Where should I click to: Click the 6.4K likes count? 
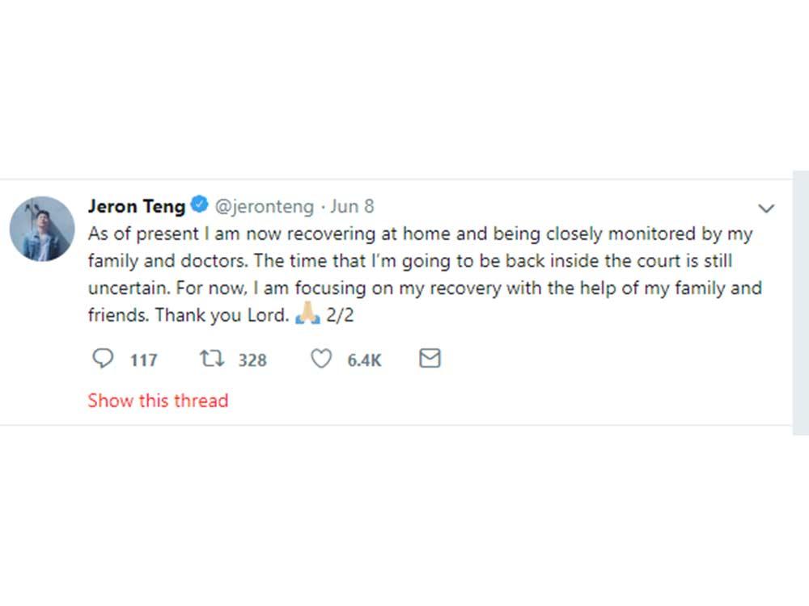[364, 360]
